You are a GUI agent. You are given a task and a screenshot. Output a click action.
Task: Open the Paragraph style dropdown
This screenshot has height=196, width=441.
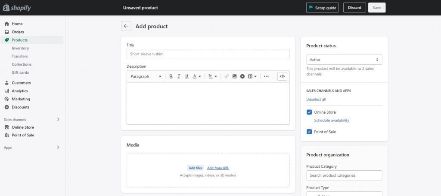[x=146, y=76]
